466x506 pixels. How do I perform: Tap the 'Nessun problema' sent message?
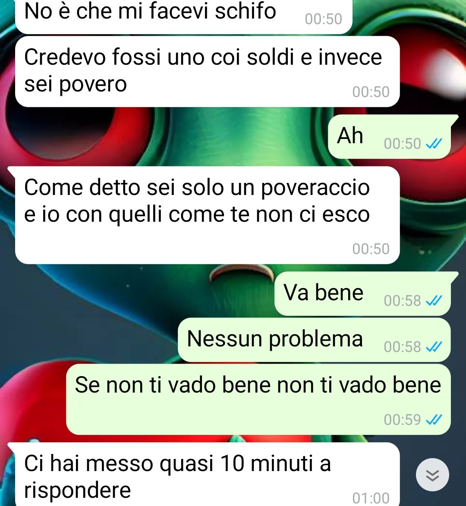pyautogui.click(x=314, y=340)
